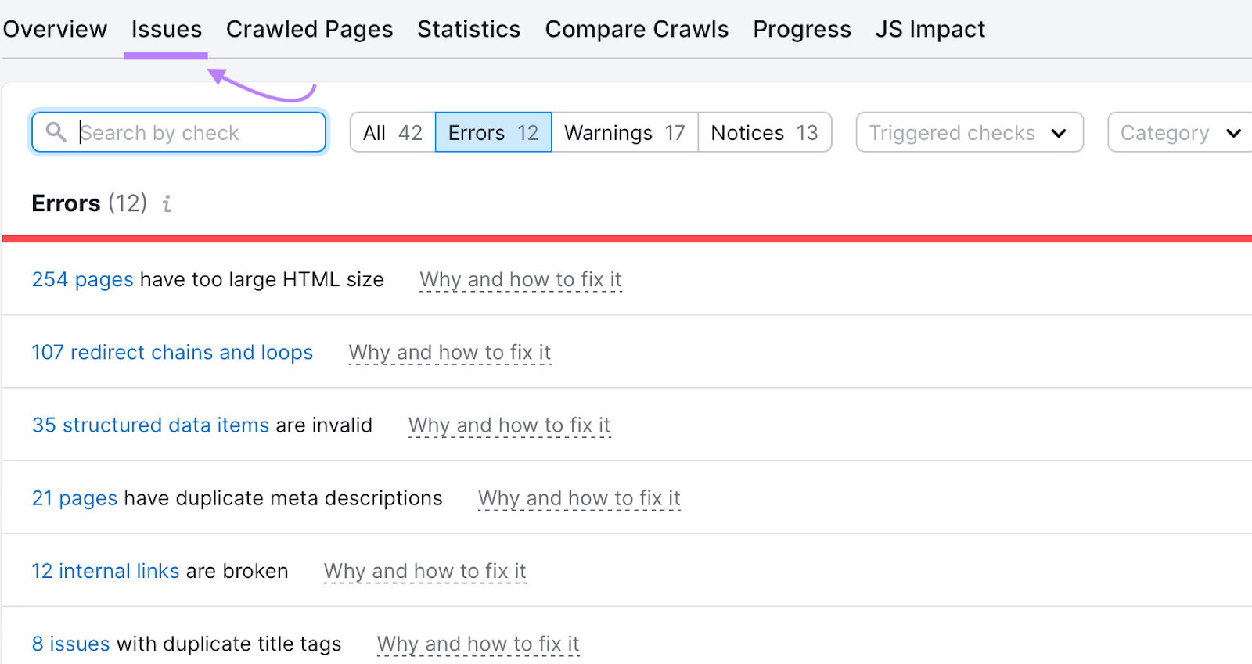Select the Issues tab
1252x664 pixels.
[x=166, y=29]
